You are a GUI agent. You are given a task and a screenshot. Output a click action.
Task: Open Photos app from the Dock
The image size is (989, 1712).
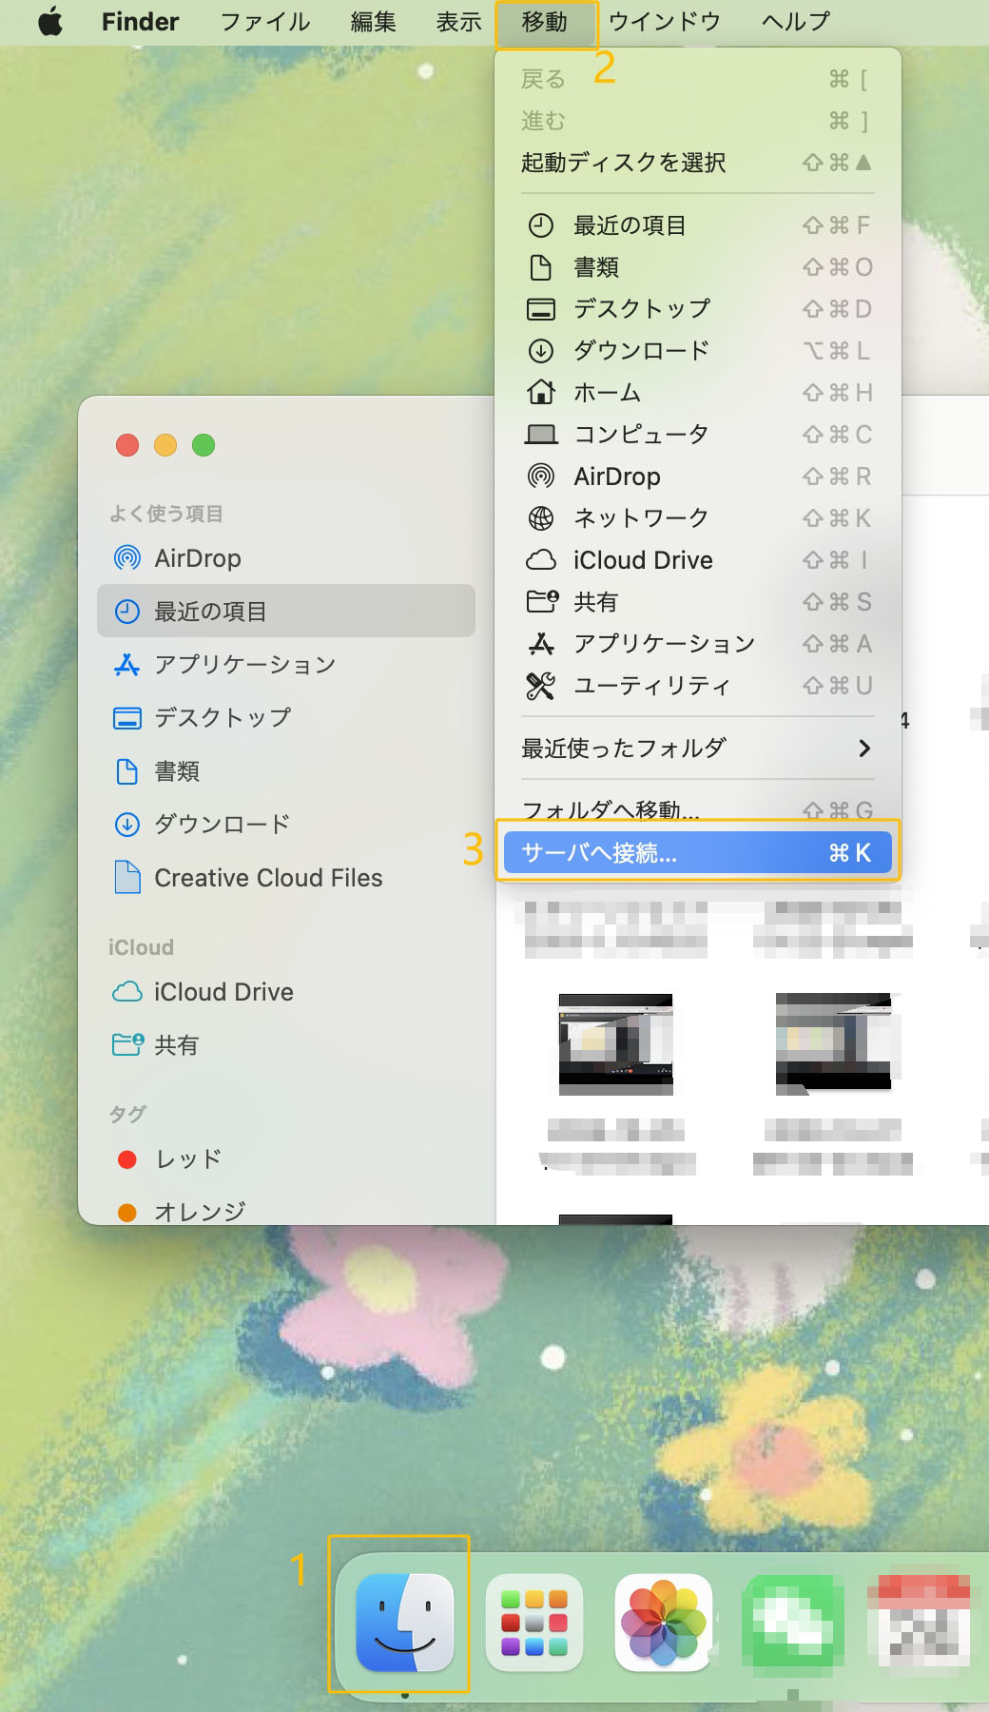(x=664, y=1623)
